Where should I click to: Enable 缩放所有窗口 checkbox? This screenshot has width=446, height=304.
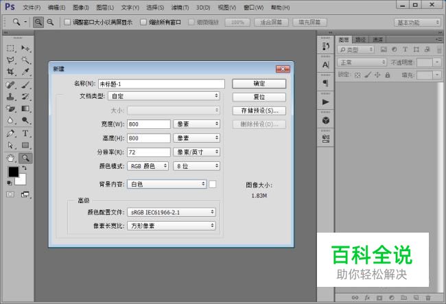[x=143, y=22]
